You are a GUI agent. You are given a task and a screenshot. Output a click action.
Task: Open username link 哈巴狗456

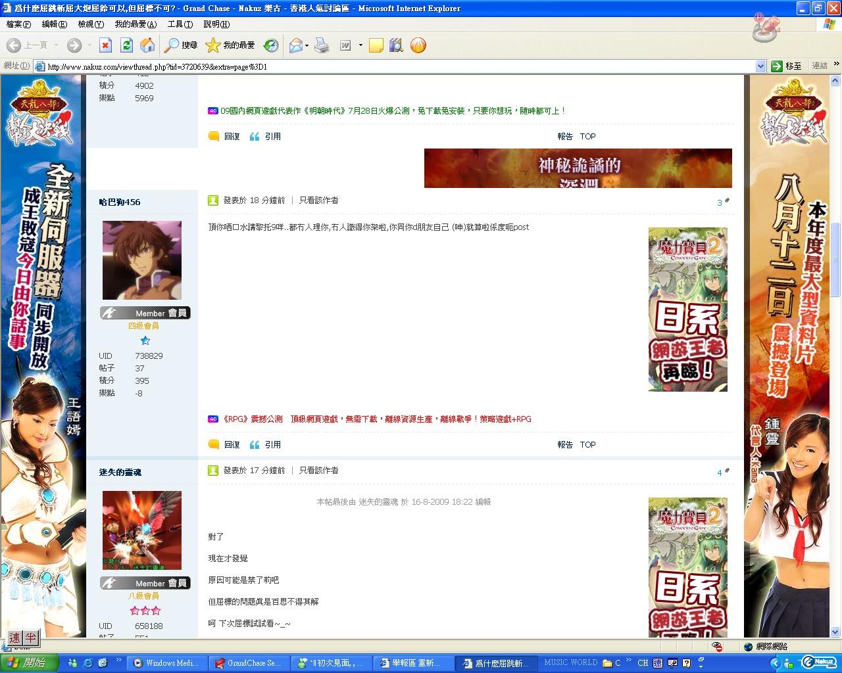click(x=120, y=202)
